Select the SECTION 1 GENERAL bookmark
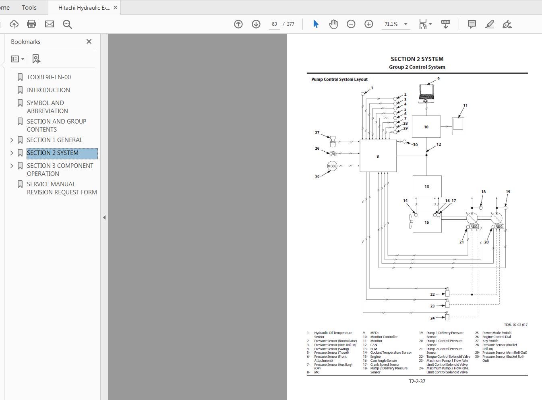The image size is (542, 400). pyautogui.click(x=55, y=140)
